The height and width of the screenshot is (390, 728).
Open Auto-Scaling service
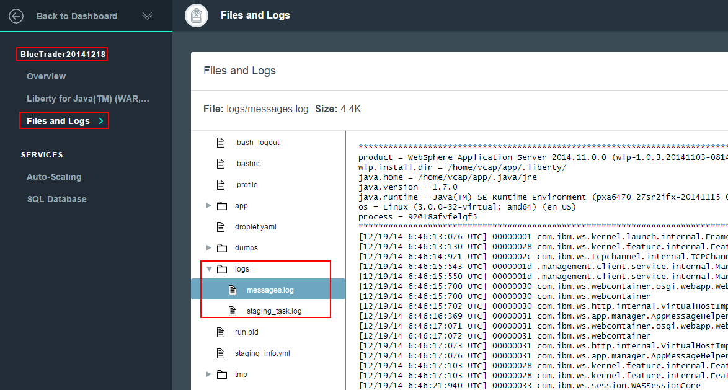point(54,177)
